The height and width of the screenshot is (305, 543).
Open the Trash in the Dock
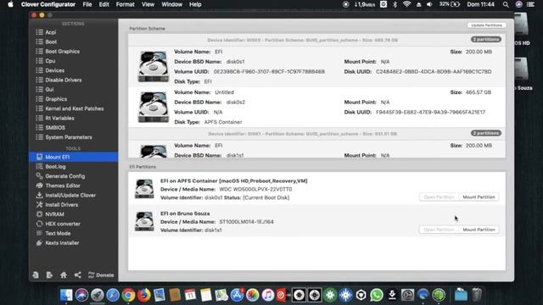[x=477, y=295]
